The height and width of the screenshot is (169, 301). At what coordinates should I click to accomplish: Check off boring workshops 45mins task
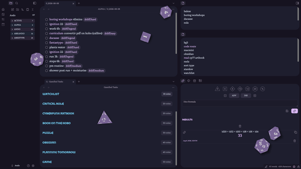(47, 20)
